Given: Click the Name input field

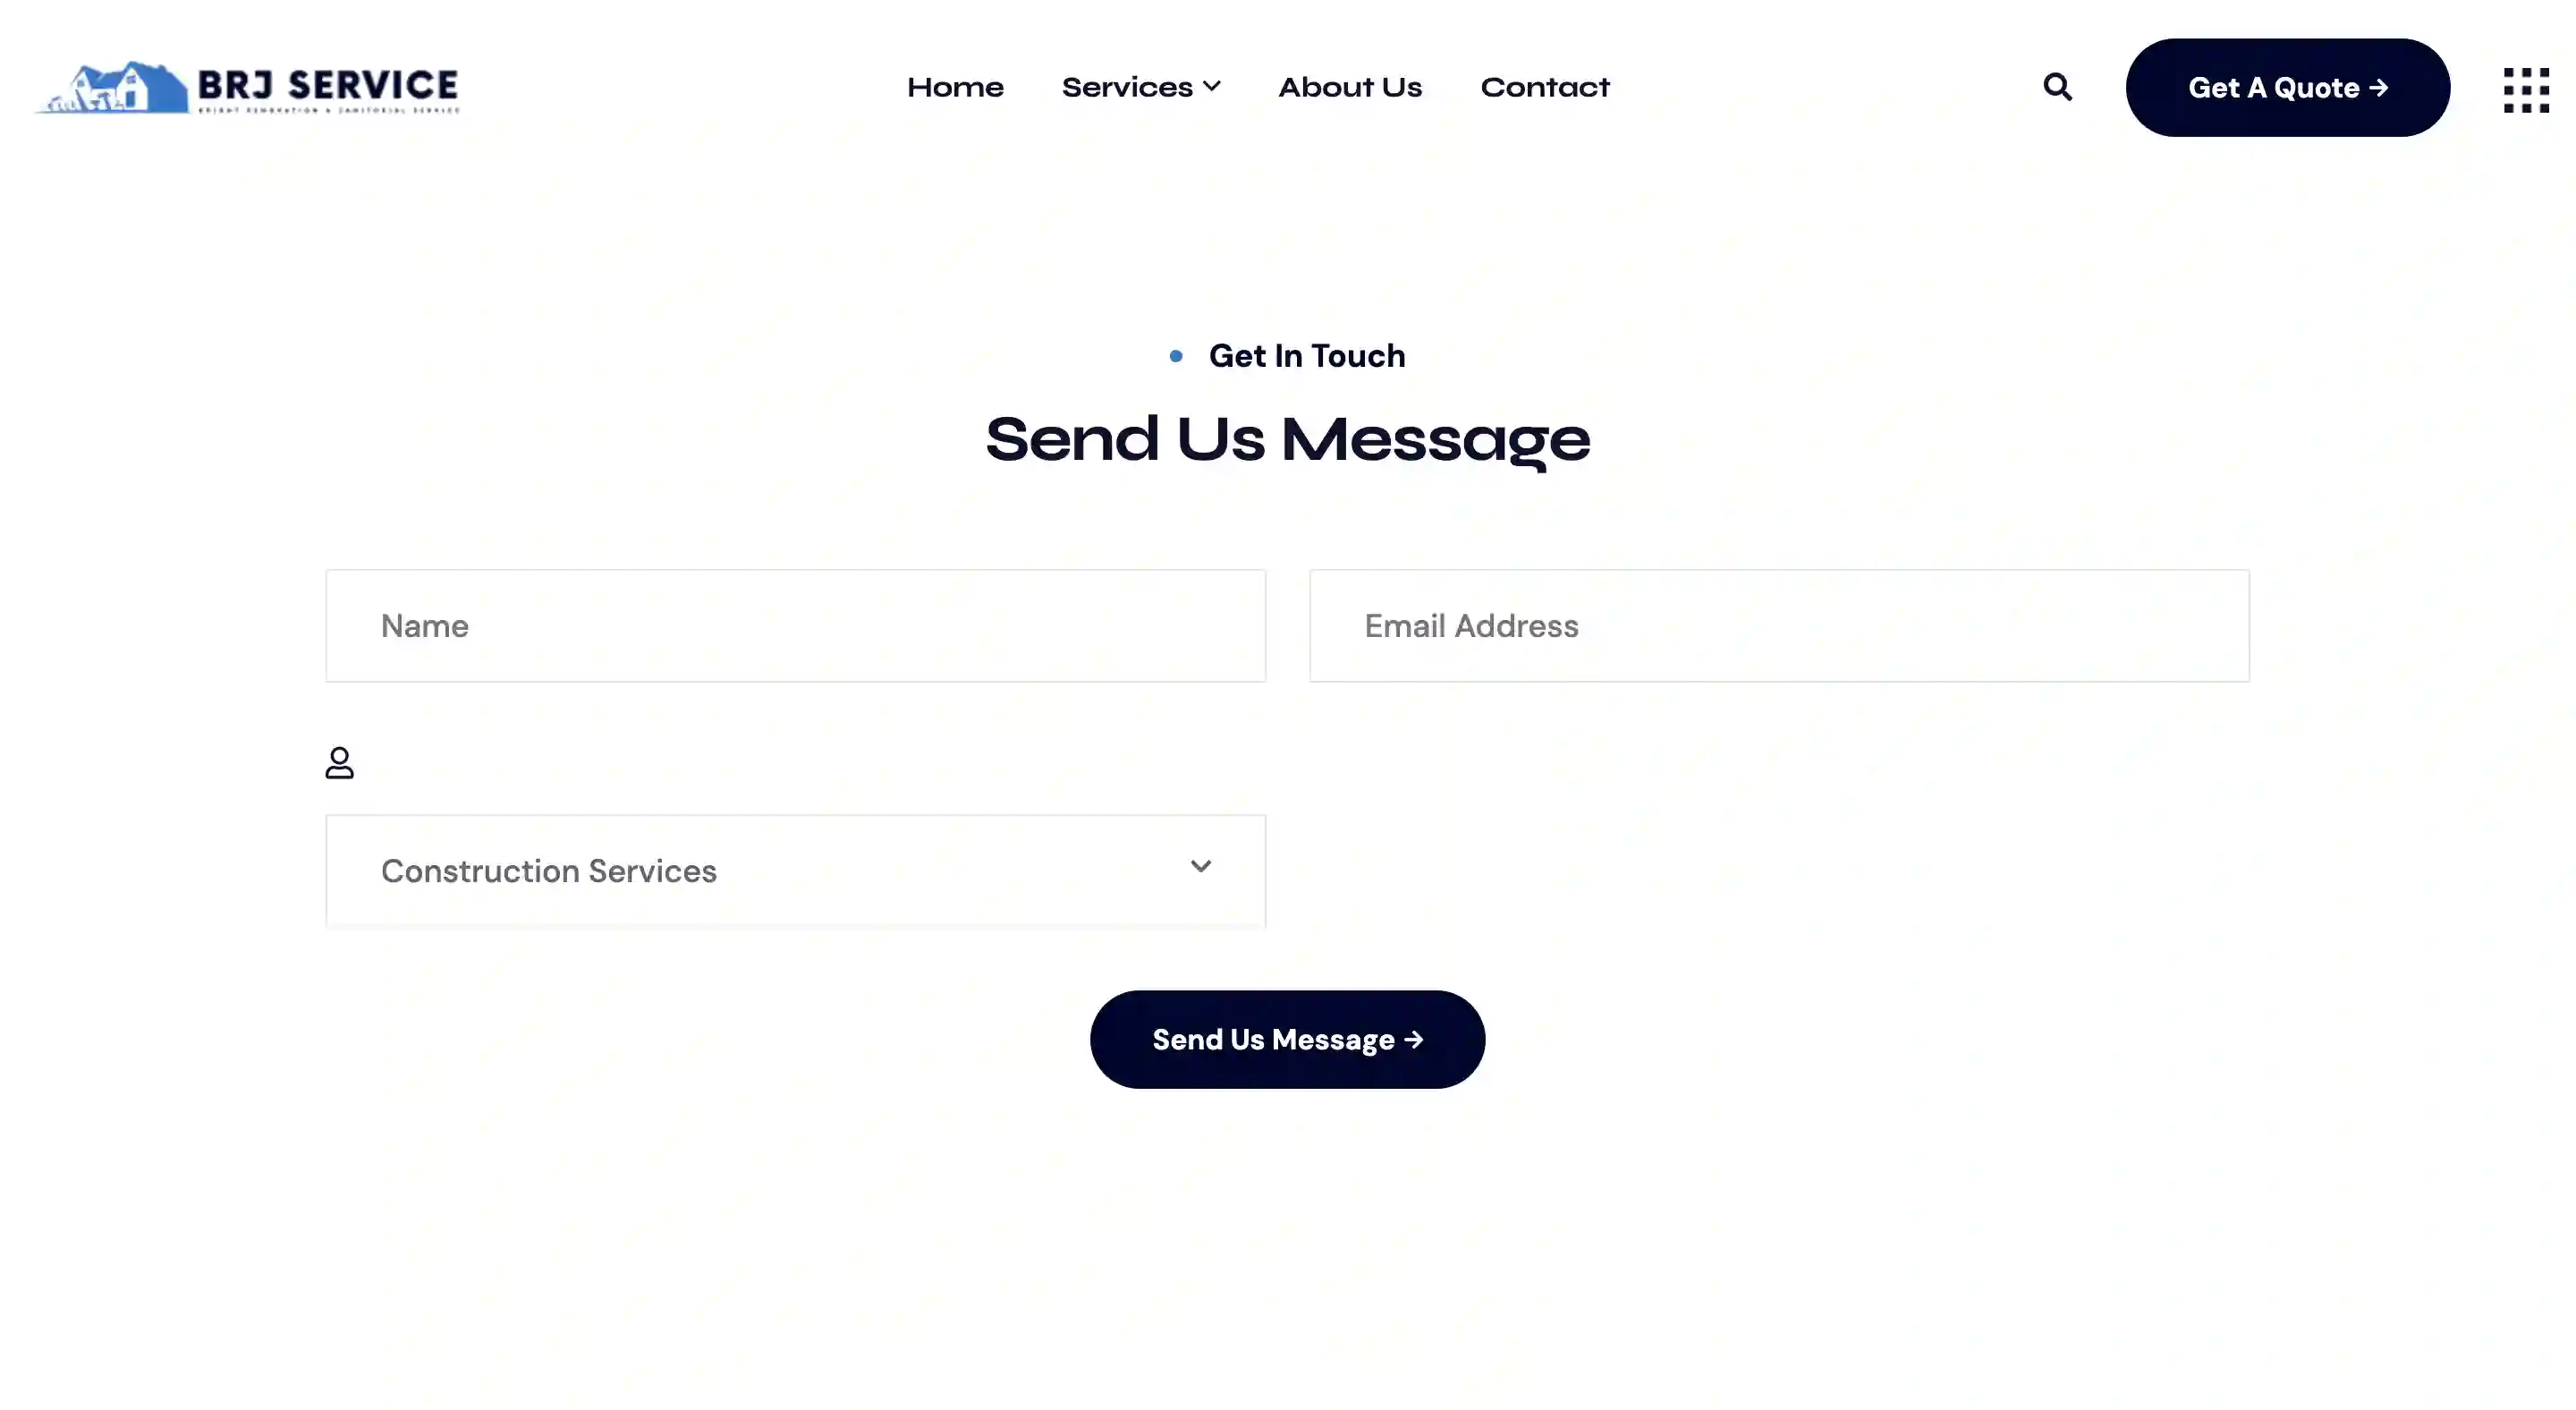Looking at the screenshot, I should tap(795, 625).
